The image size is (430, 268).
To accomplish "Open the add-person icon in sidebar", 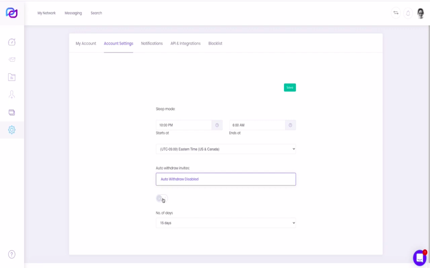I will (x=12, y=95).
